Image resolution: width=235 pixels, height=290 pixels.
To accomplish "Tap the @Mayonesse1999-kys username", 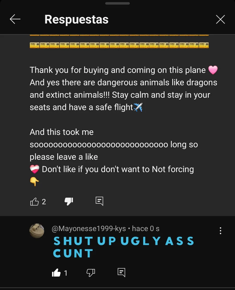I will 89,229.
